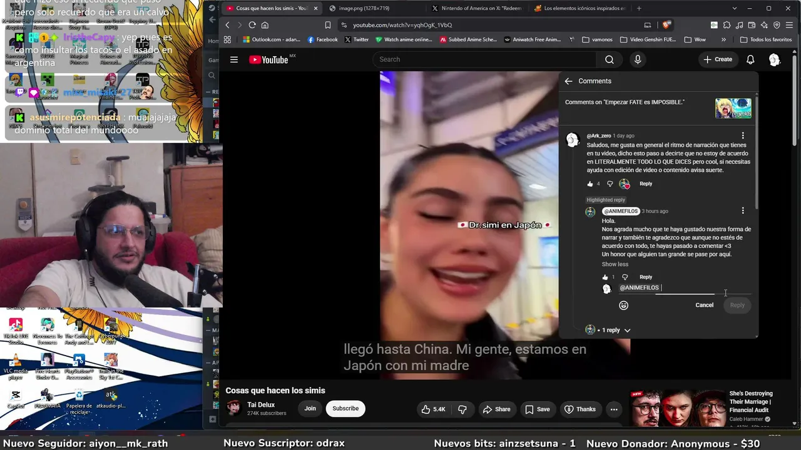Viewport: 801px width, 450px height.
Task: Click the YouTube search magnifier button
Action: pyautogui.click(x=610, y=59)
